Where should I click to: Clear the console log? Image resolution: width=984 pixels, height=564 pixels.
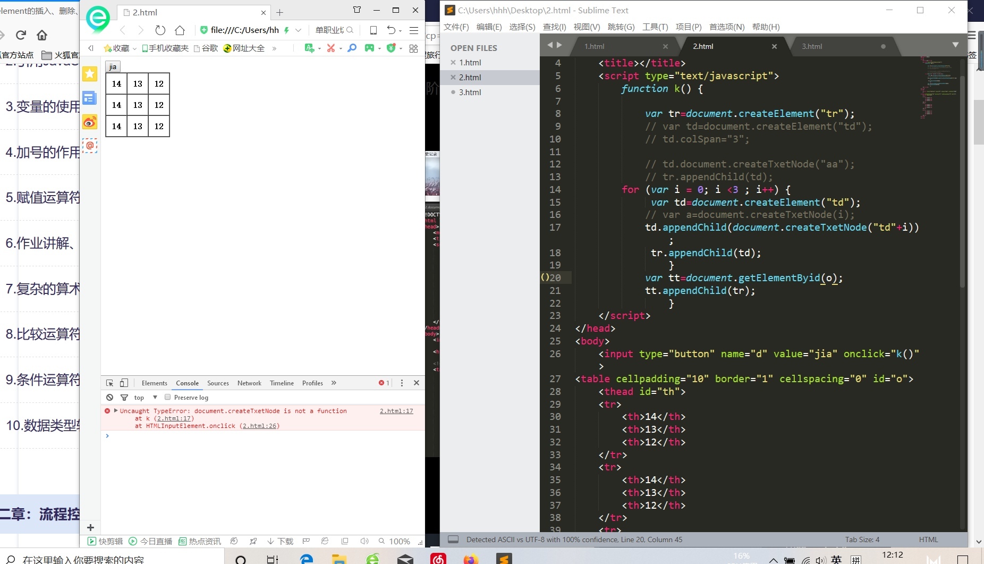tap(109, 398)
